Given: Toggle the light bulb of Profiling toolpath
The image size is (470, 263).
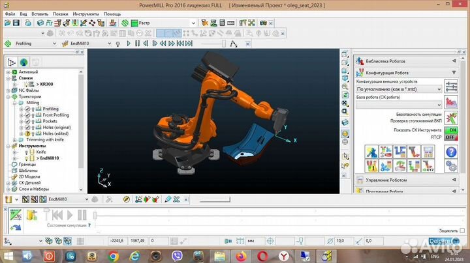Looking at the screenshot, I should (33, 109).
